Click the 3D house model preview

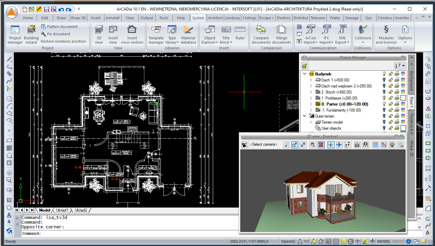tap(321, 197)
